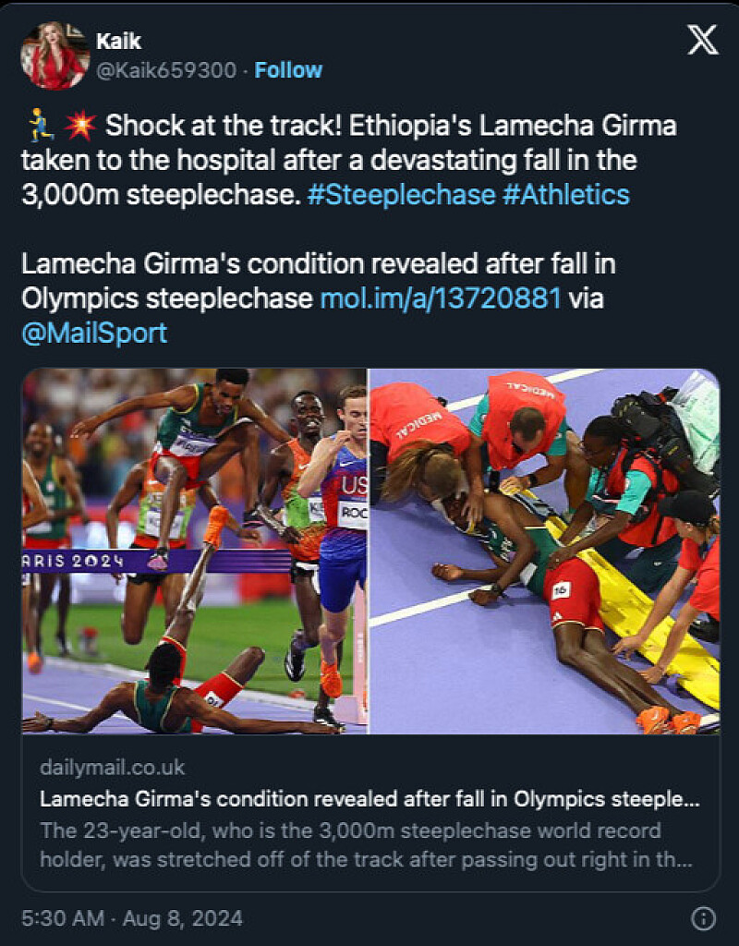Screen dimensions: 739x946
Task: Open the info circle icon
Action: [703, 918]
